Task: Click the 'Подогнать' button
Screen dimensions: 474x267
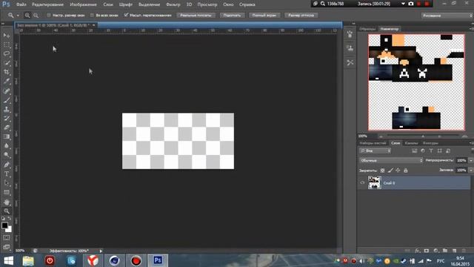Action: click(232, 15)
